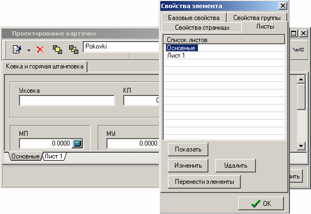Select the Свойства страницы tab

202,27
